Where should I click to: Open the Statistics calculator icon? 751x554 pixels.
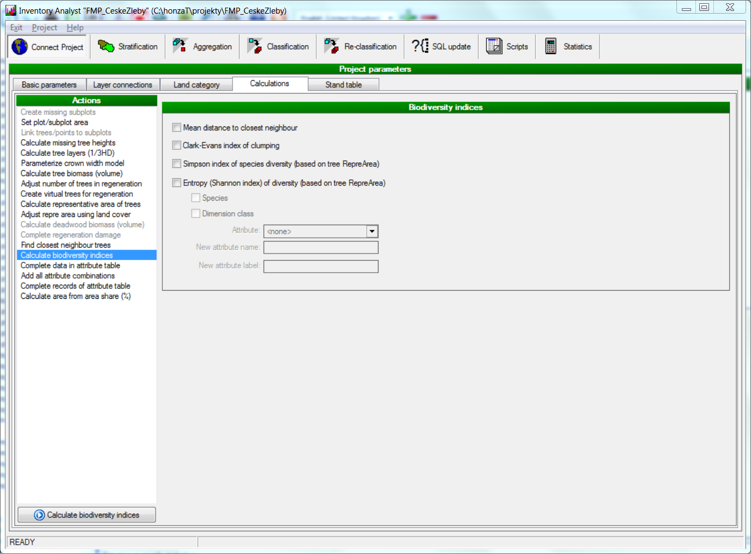pos(551,46)
